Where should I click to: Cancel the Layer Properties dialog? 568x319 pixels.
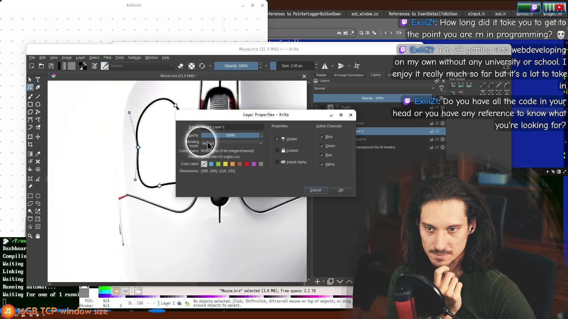[315, 190]
